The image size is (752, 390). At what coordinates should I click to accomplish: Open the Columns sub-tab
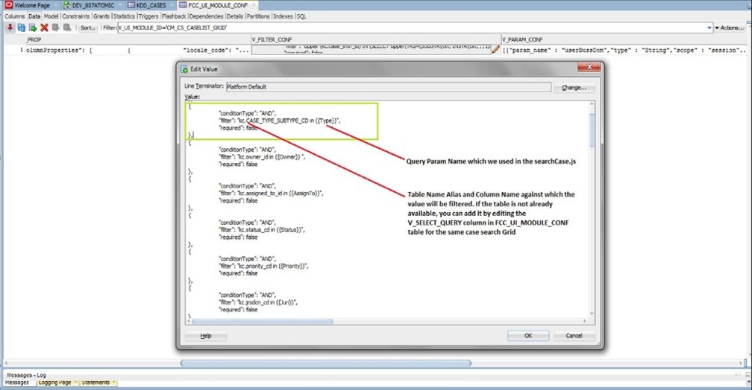(x=14, y=16)
